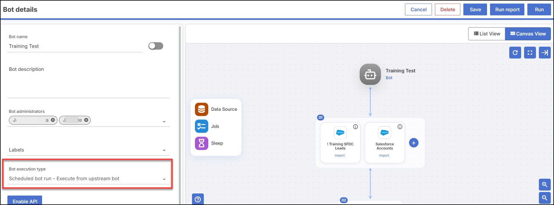Viewport: 554px width, 205px height.
Task: Click the canvas refresh icon button
Action: pos(515,53)
